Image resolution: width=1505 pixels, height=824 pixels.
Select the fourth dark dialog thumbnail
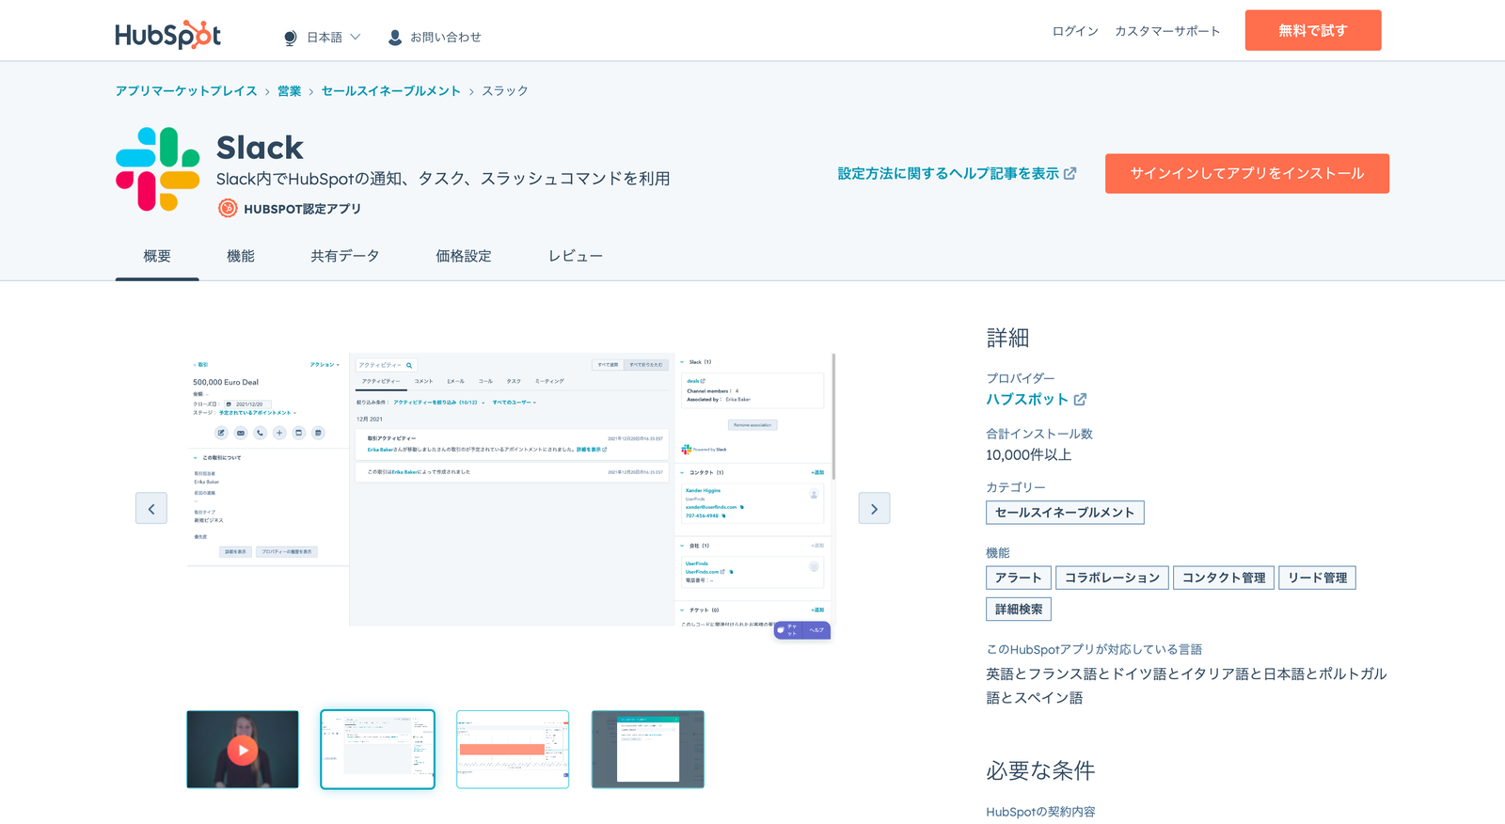tap(648, 750)
